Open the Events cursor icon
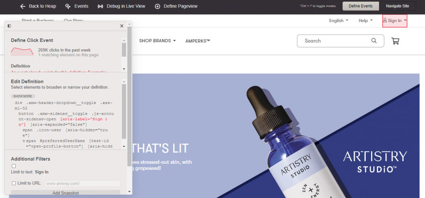 (x=68, y=6)
